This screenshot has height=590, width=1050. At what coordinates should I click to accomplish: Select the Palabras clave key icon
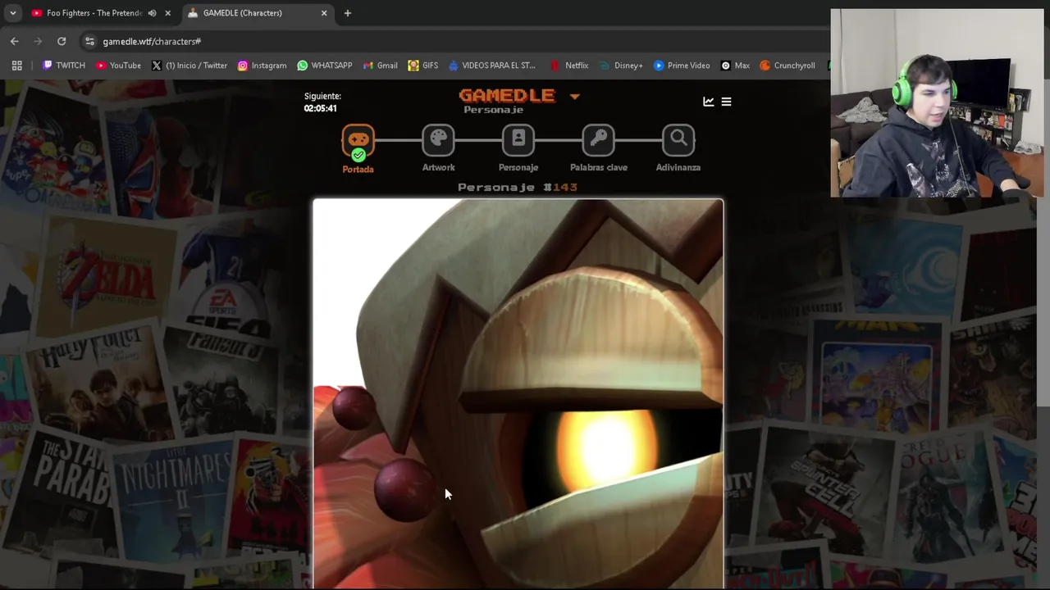click(598, 140)
